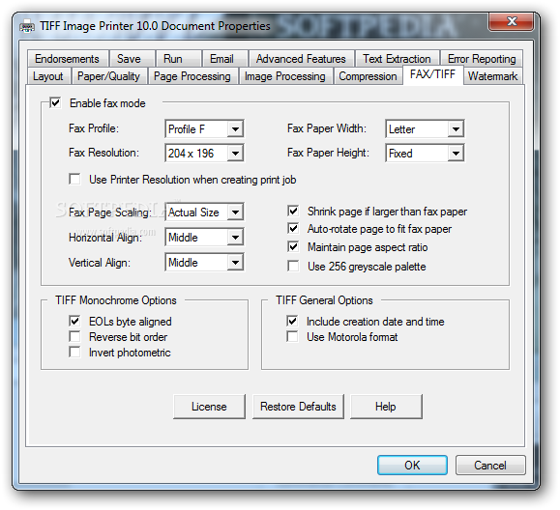
Task: Switch to Page Processing tab
Action: [192, 76]
